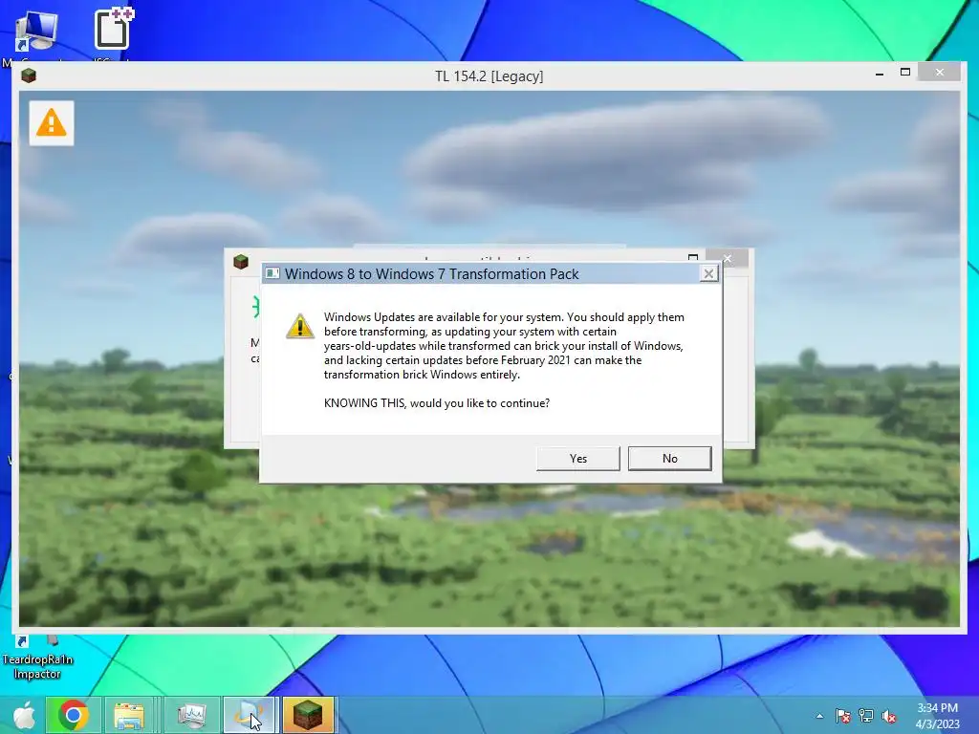This screenshot has height=734, width=979.
Task: Click the KNOWING THIS, would you like to continue text
Action: click(x=436, y=403)
